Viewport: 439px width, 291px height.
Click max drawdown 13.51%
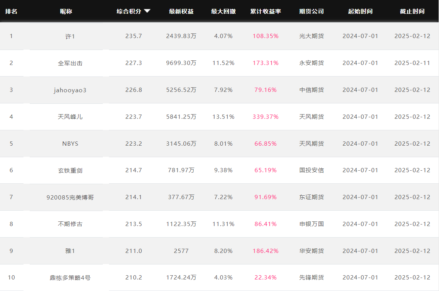(x=223, y=116)
